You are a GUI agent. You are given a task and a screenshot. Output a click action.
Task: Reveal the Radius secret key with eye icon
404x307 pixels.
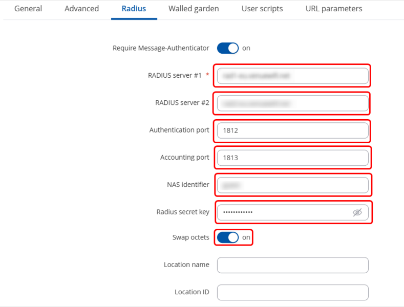click(357, 212)
